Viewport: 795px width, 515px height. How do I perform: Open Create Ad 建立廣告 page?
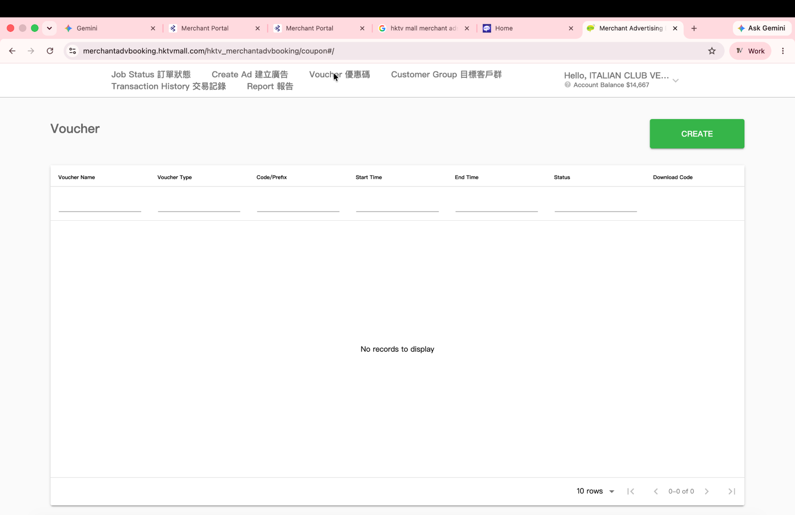pyautogui.click(x=250, y=74)
